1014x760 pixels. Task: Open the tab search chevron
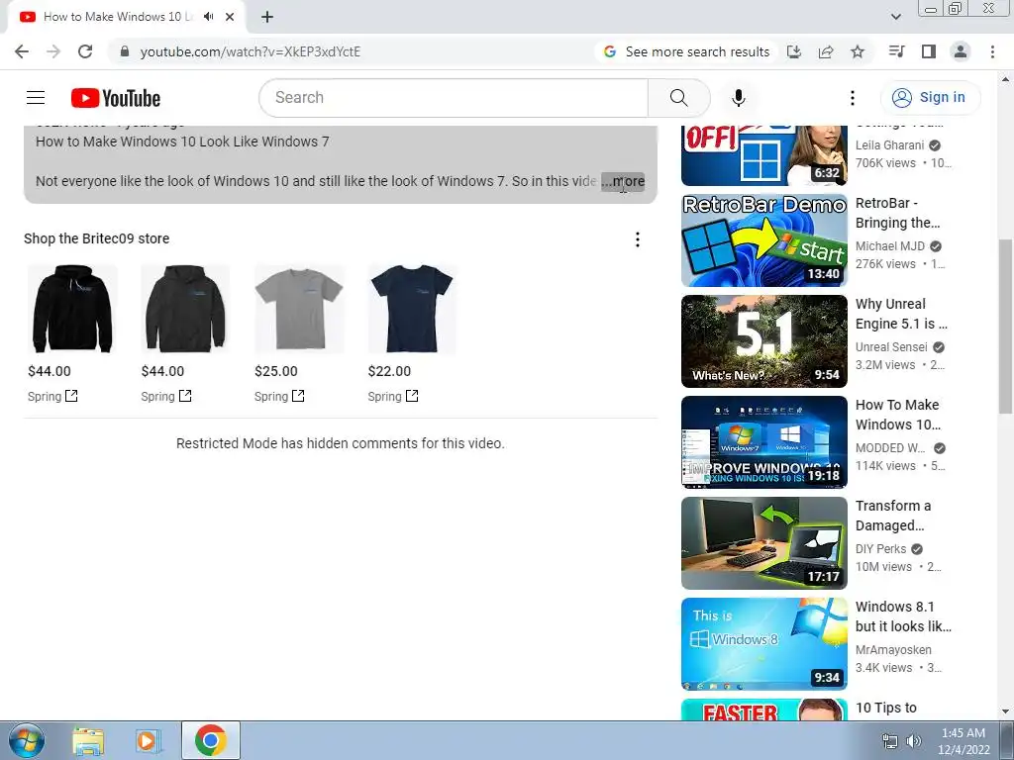tap(896, 17)
